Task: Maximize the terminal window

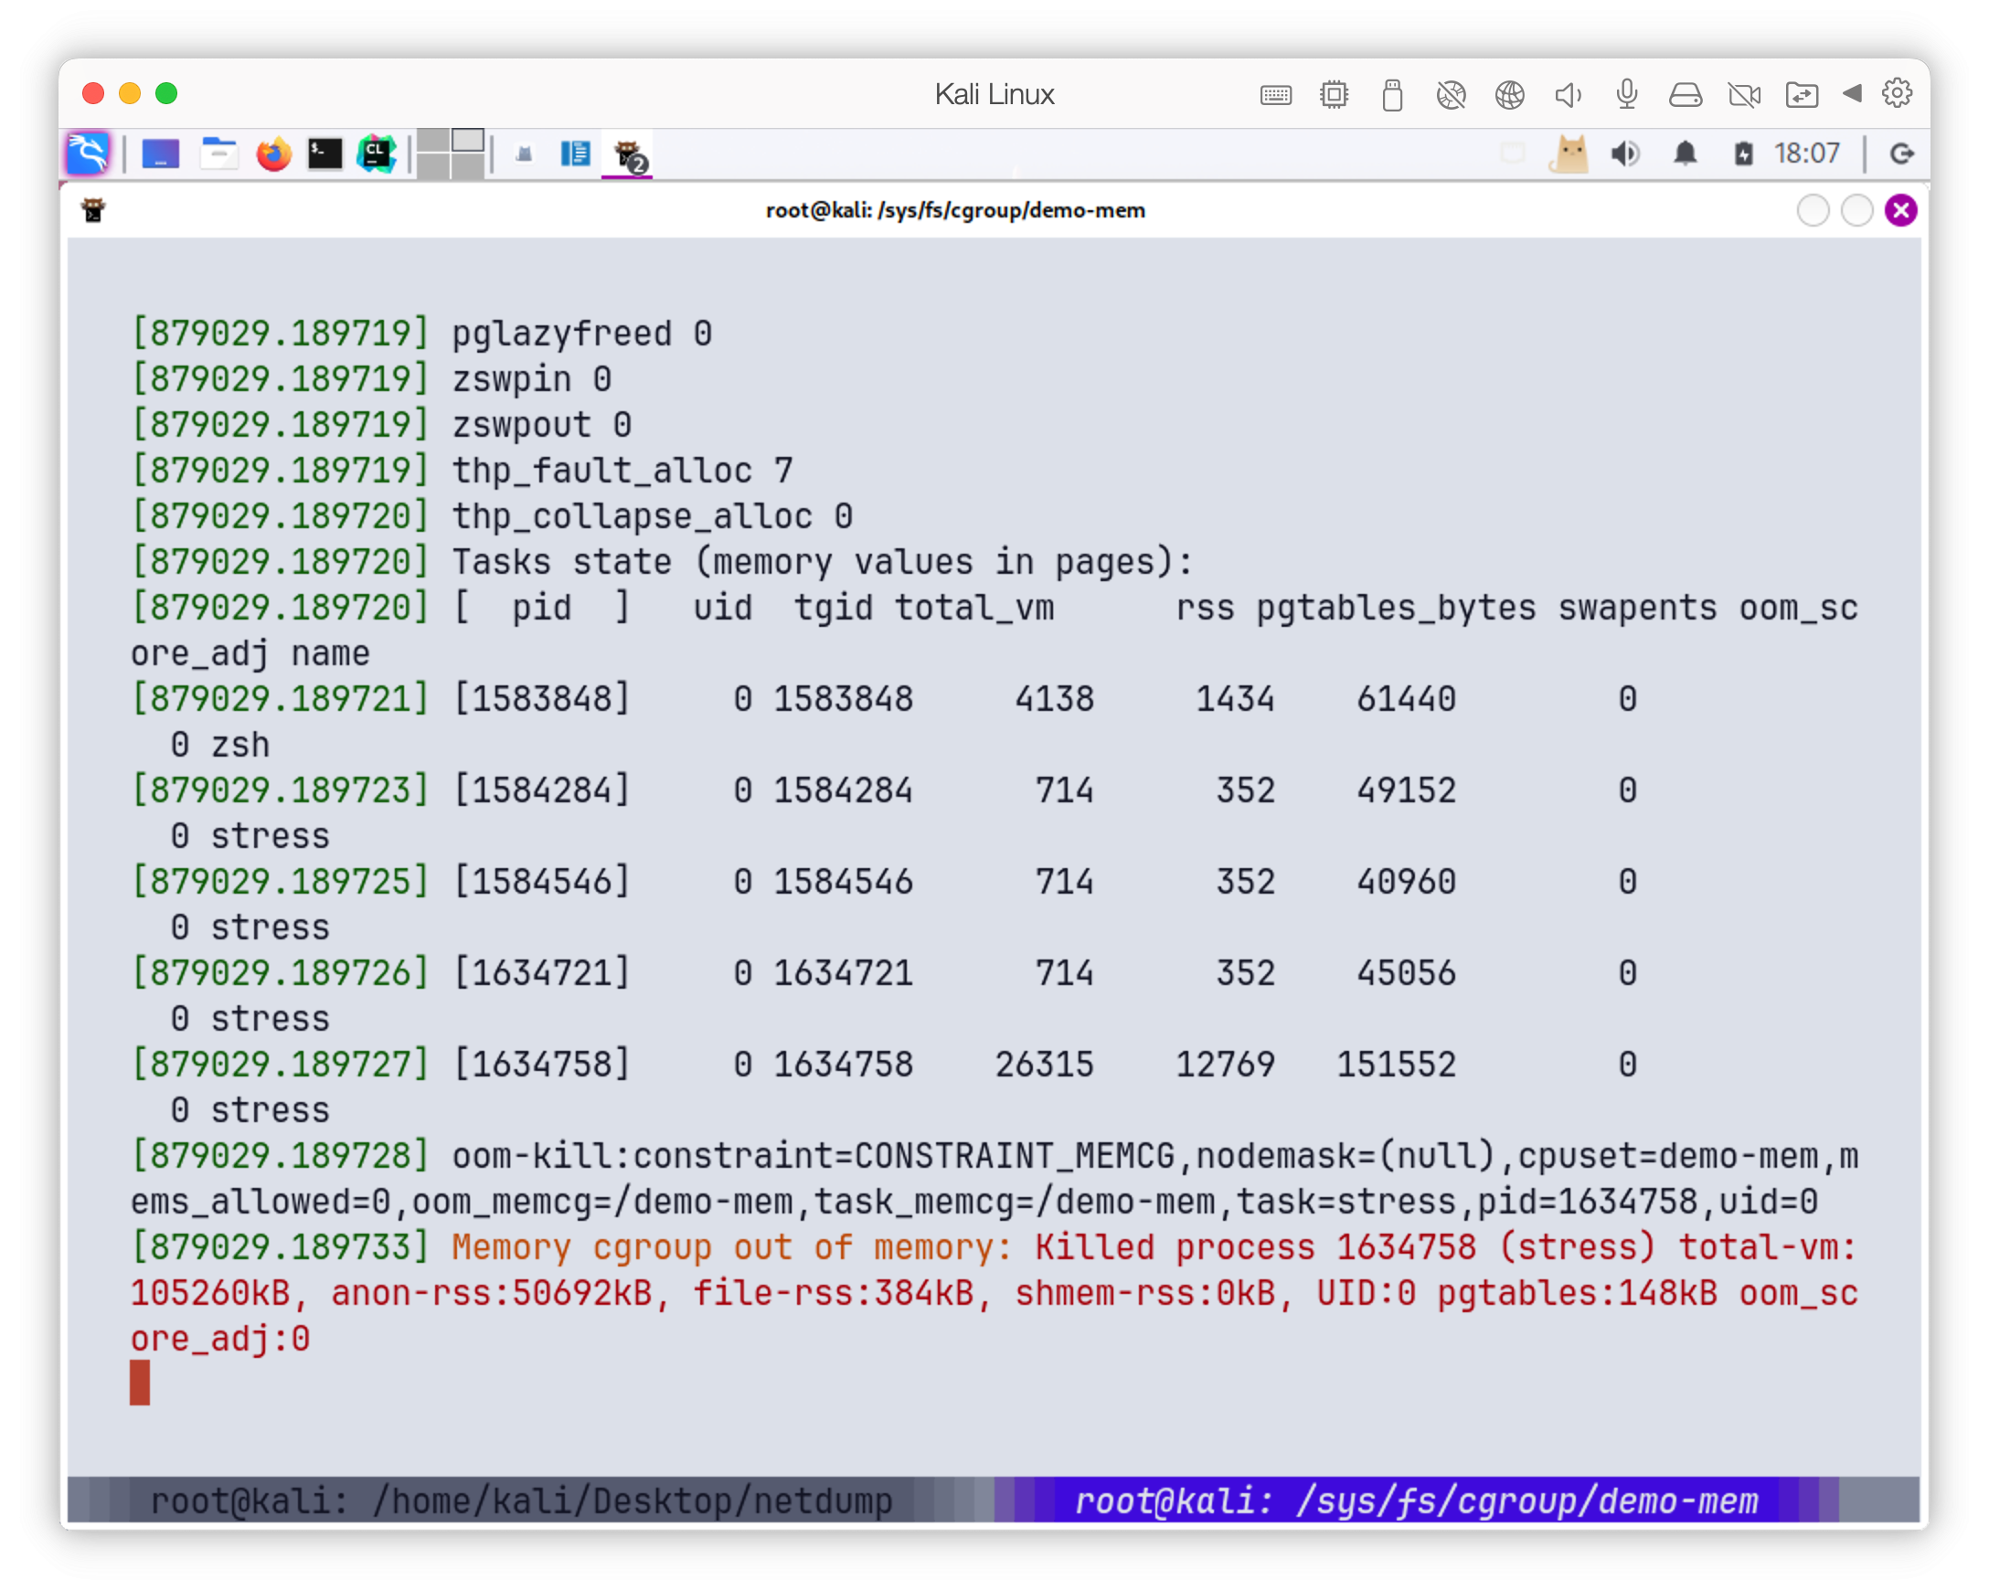Action: [x=1857, y=210]
